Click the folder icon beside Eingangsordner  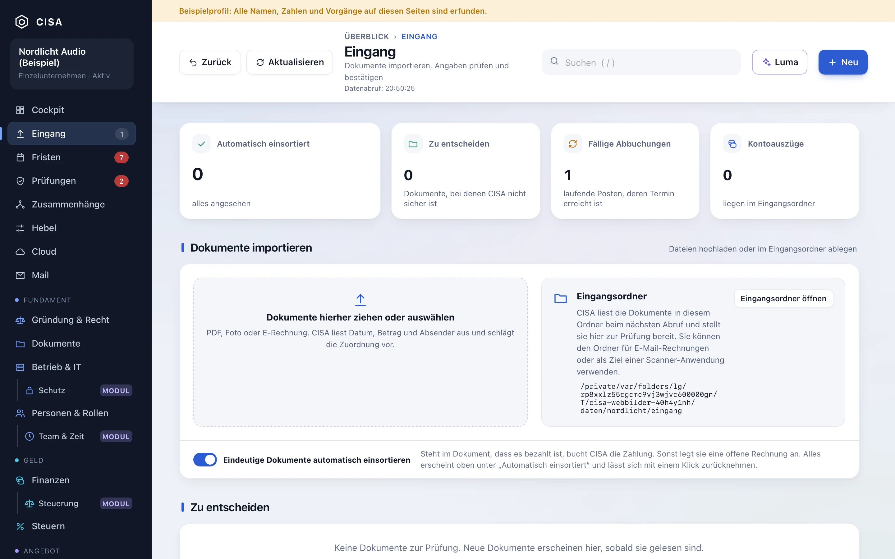coord(560,298)
